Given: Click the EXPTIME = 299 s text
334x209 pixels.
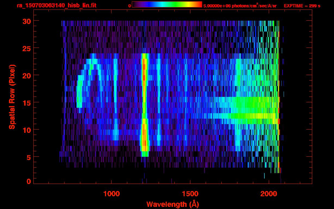Looking at the screenshot, I should tap(302, 6).
